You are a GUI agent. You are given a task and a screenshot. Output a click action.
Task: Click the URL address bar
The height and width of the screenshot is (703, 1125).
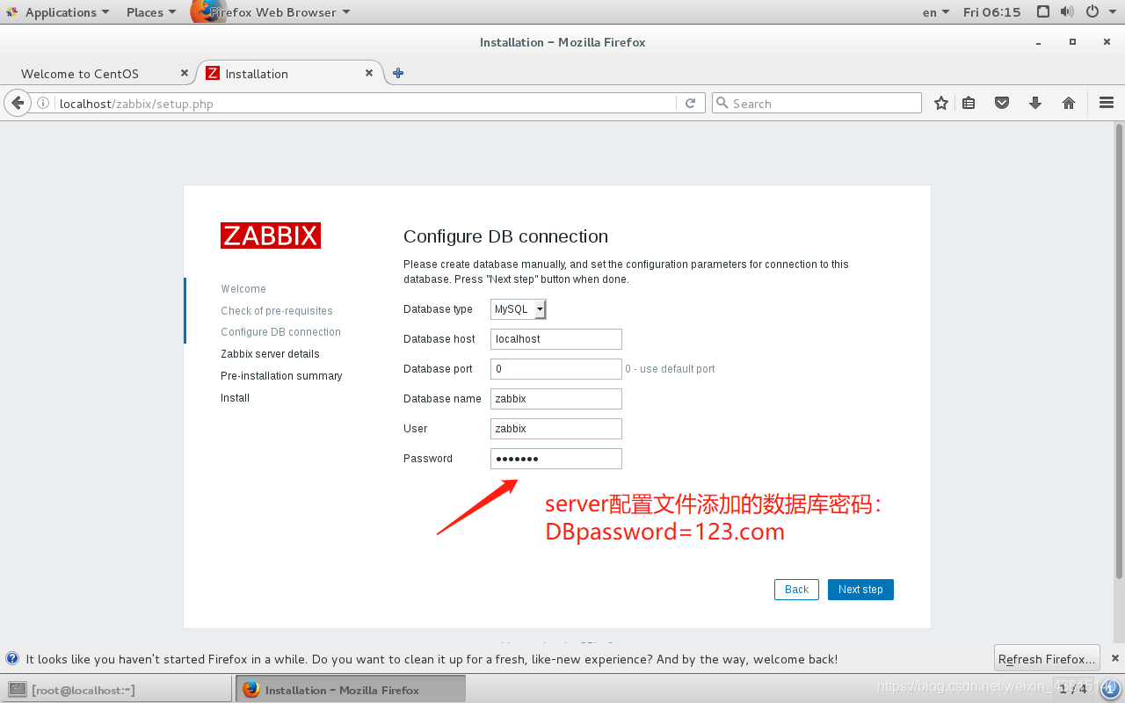click(366, 104)
